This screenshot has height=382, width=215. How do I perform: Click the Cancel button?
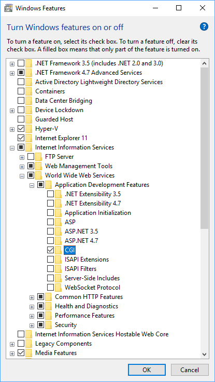pos(190,370)
